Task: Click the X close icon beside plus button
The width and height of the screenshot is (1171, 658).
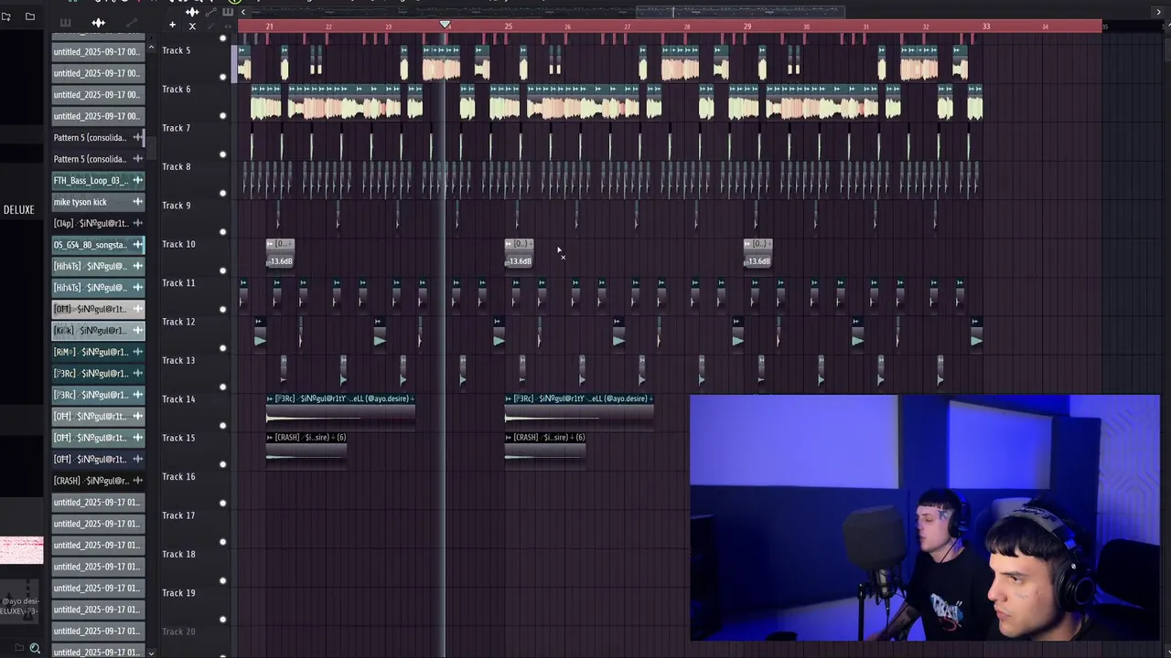Action: [192, 26]
